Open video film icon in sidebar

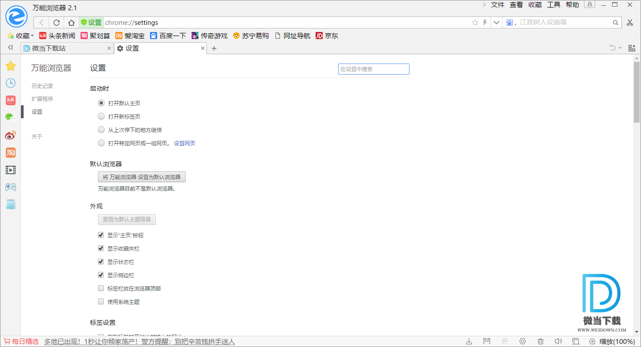11,170
